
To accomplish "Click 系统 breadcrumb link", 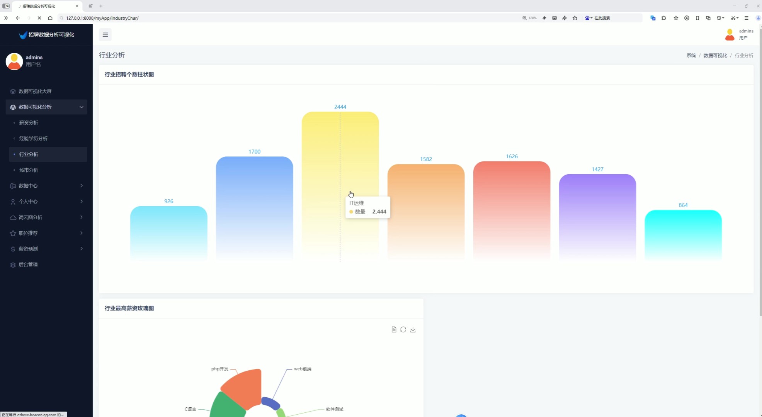I will click(x=691, y=56).
